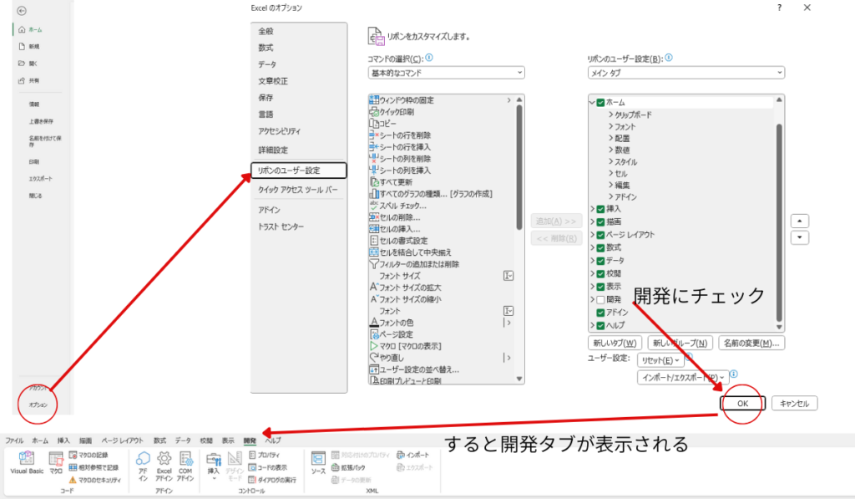Open マクロのセキュリティ warning icon

tap(73, 480)
